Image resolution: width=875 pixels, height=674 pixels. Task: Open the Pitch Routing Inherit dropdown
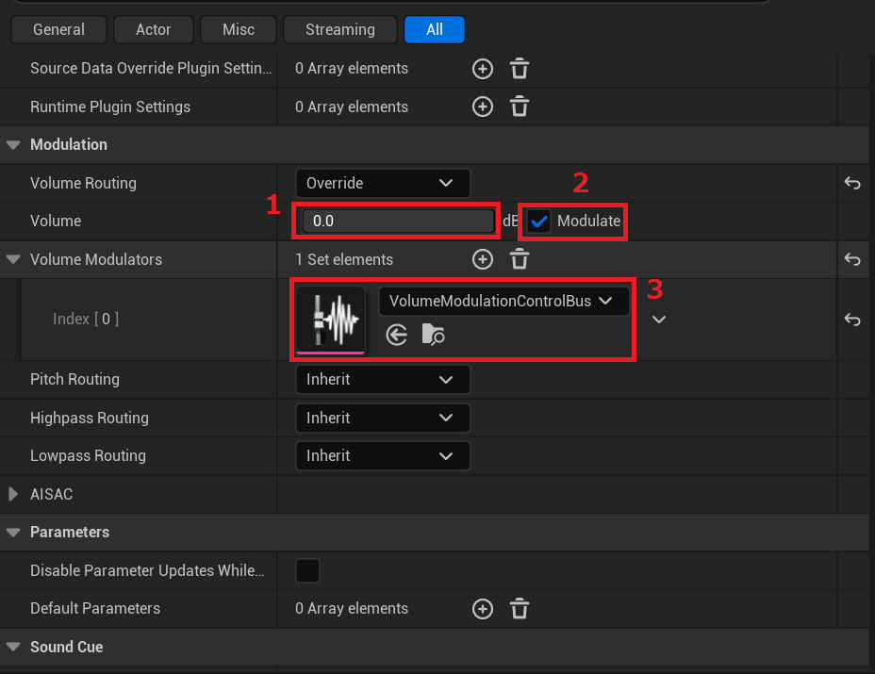382,379
